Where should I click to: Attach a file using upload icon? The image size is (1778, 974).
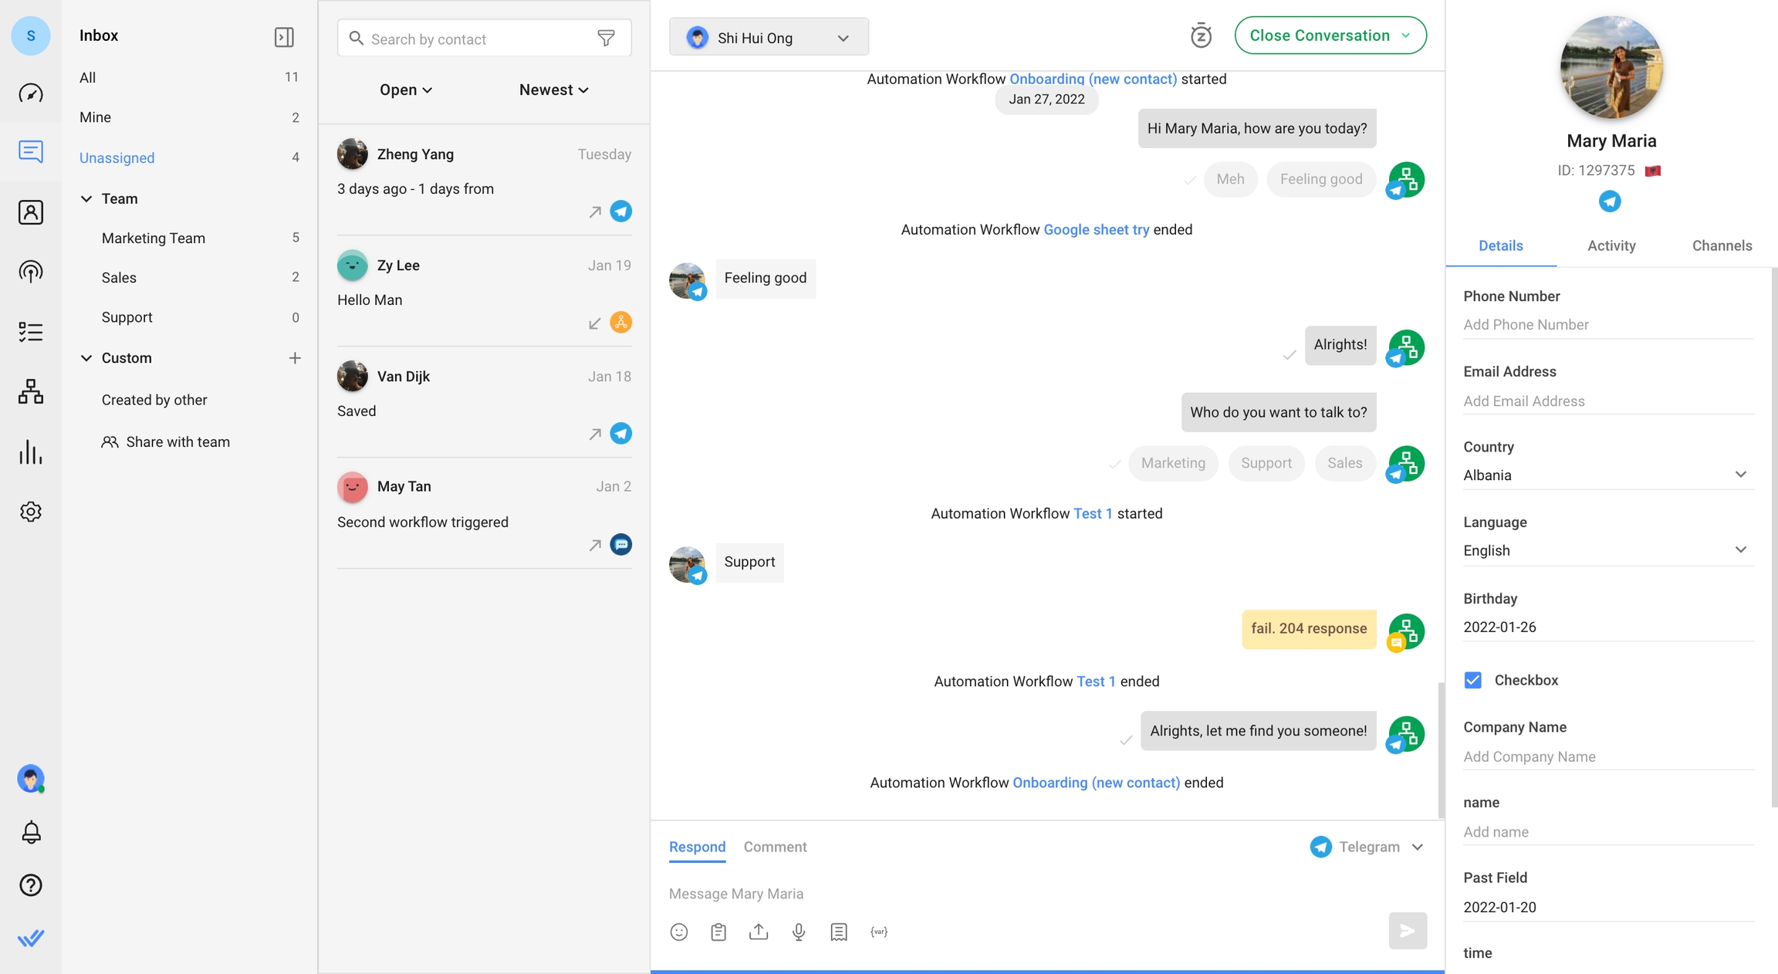(759, 932)
